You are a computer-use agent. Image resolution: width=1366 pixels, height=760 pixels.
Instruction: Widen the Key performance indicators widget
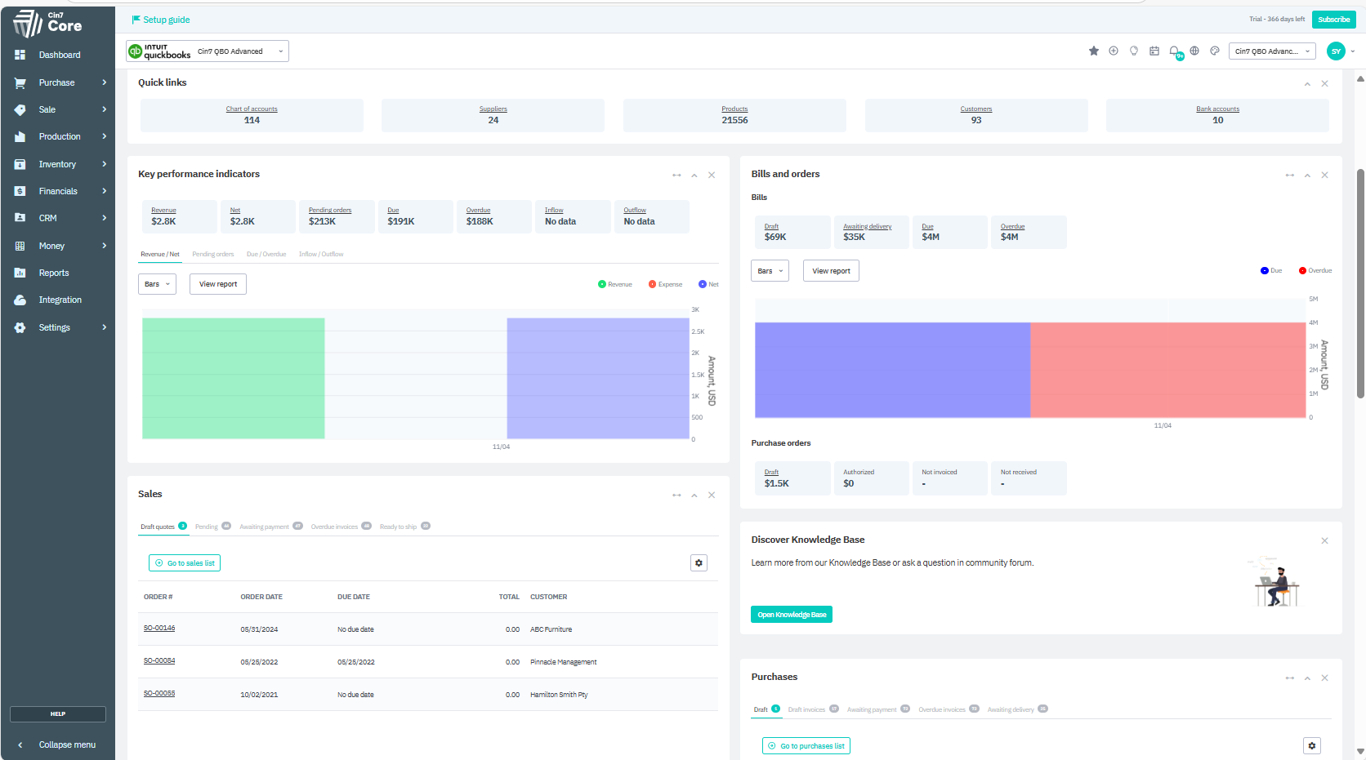point(676,175)
